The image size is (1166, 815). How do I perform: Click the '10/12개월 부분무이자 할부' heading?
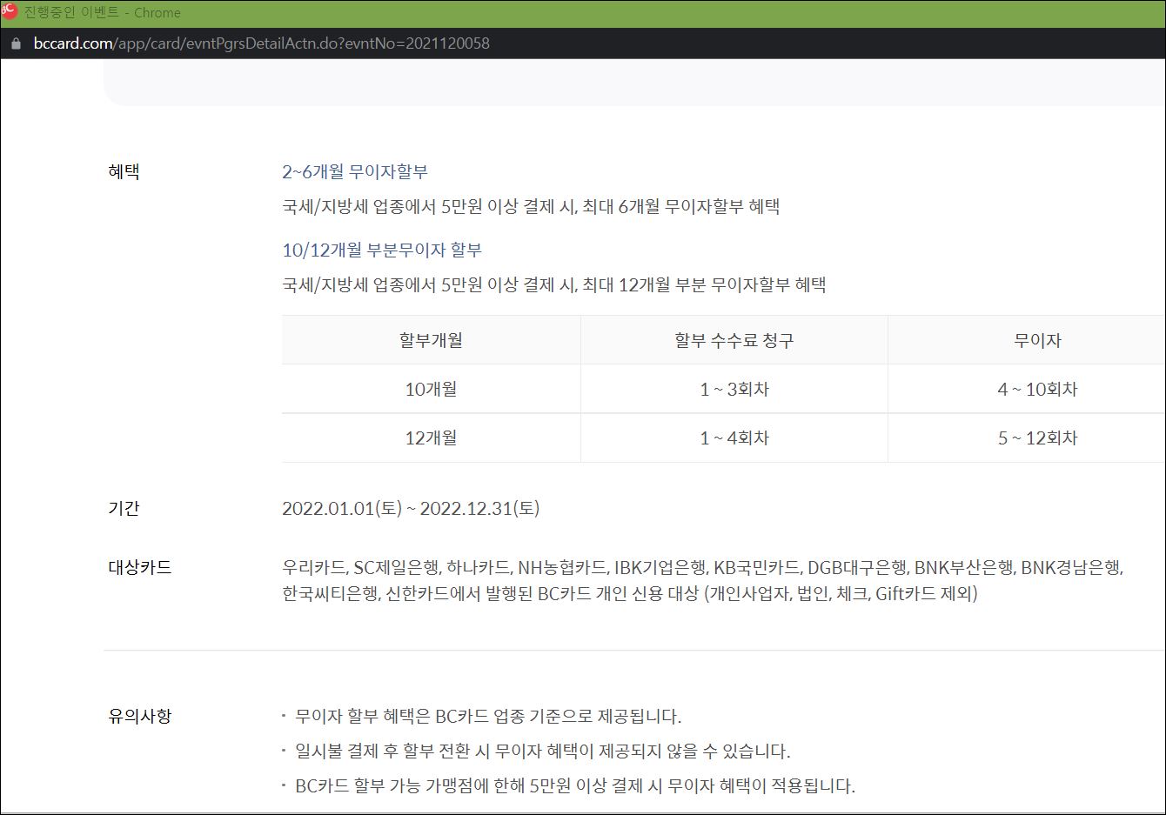pos(382,250)
